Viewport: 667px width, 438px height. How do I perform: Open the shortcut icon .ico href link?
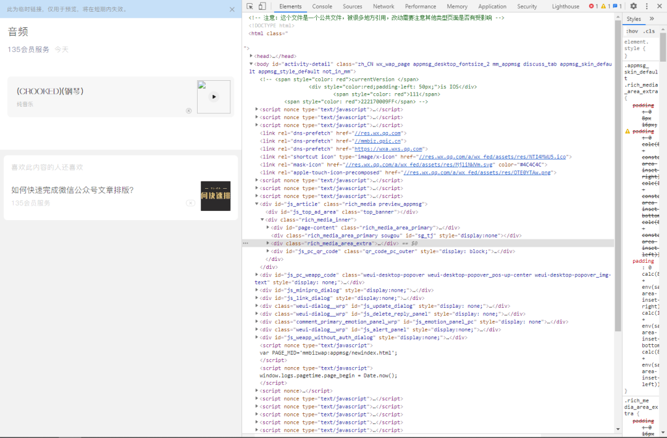click(493, 157)
